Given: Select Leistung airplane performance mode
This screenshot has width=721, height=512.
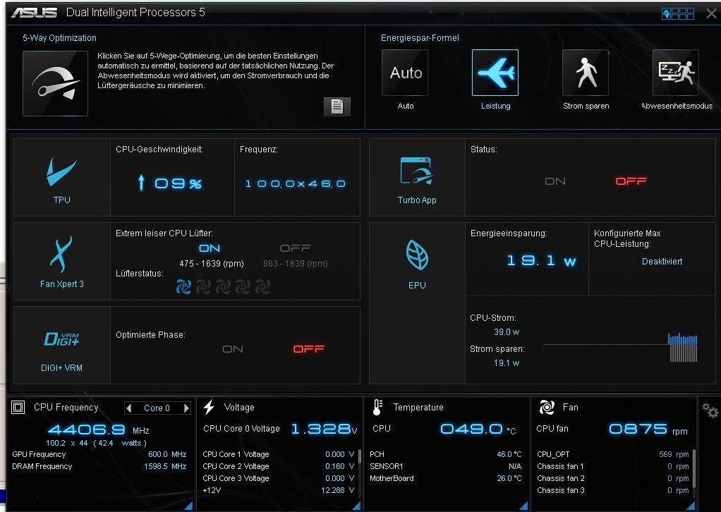Looking at the screenshot, I should (495, 73).
